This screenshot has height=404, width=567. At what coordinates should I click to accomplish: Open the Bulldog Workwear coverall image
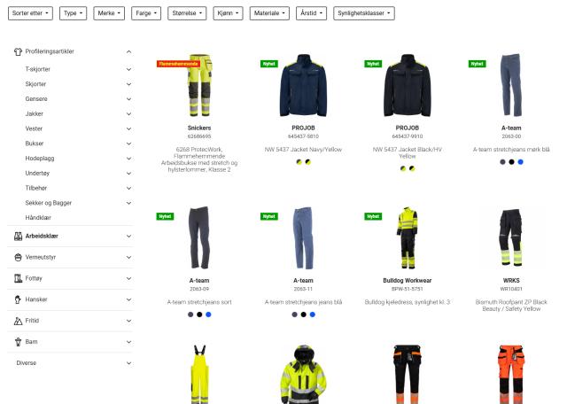point(408,237)
